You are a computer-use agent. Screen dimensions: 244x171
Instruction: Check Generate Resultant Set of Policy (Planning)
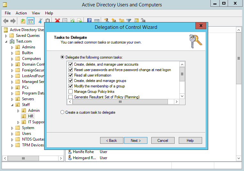[70, 97]
